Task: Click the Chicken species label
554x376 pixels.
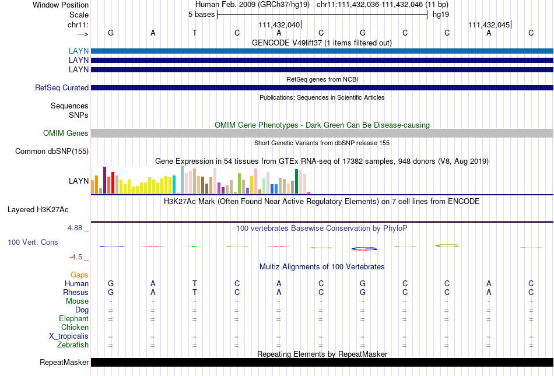Action: click(75, 327)
